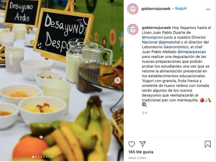
Task: Save the post with the bookmark icon
Action: click(208, 144)
